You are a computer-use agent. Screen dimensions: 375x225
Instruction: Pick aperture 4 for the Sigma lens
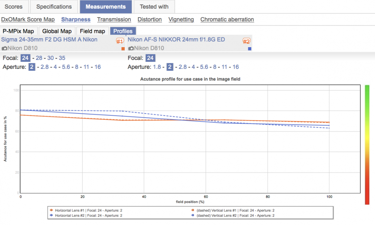[55, 67]
